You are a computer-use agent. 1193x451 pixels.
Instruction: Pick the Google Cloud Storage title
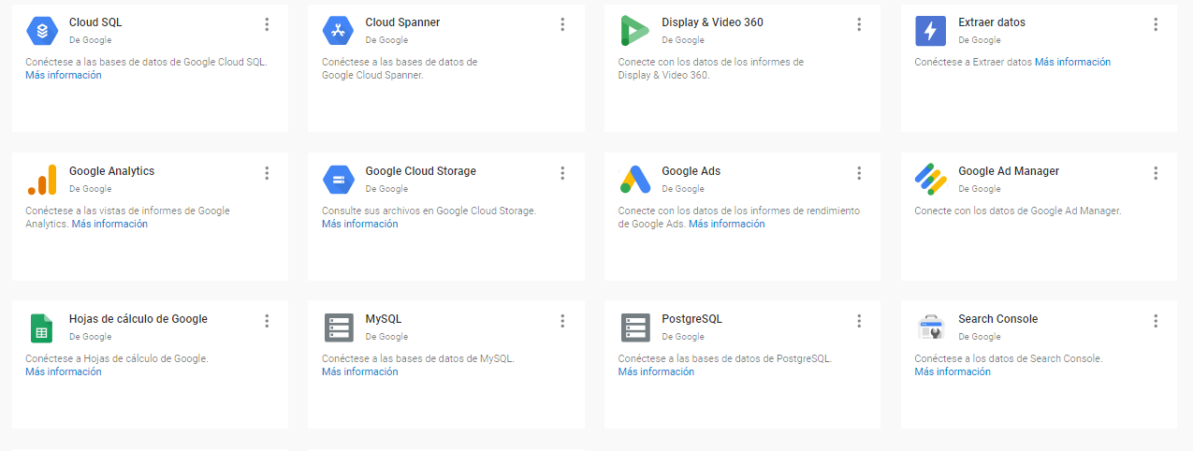coord(421,171)
